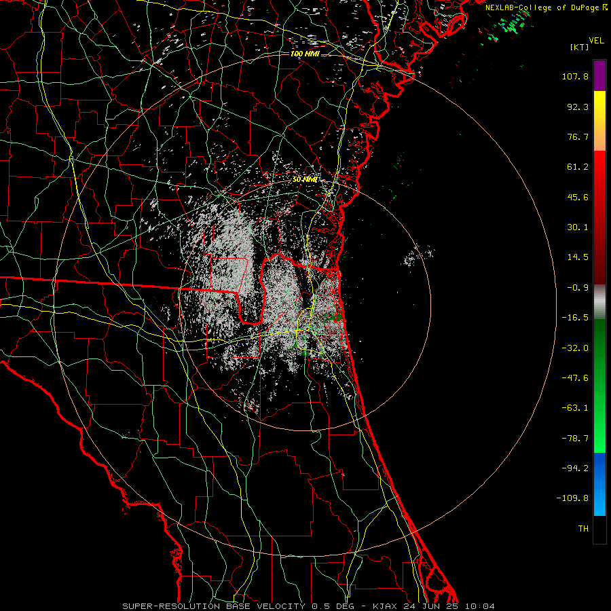Click the 45.6 velocity scale value

point(578,197)
